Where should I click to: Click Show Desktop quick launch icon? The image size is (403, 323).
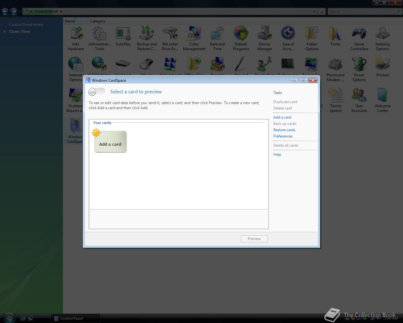click(x=23, y=319)
